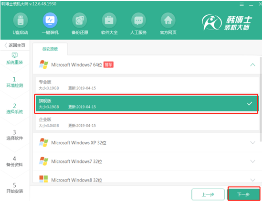Click the 上一步 previous button
Screen dimensions: 262x203
[x=208, y=194]
